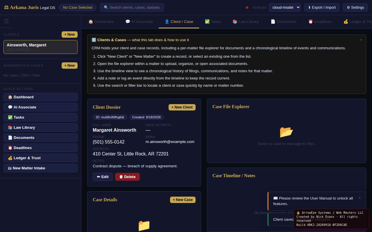This screenshot has width=372, height=232.
Task: Dismiss the User Manual notification toast
Action: [360, 198]
